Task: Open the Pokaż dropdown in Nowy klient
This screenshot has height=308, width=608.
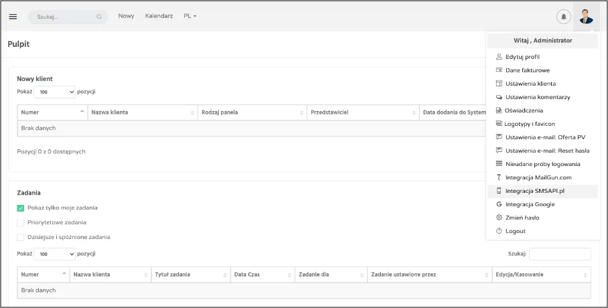Action: pos(55,92)
